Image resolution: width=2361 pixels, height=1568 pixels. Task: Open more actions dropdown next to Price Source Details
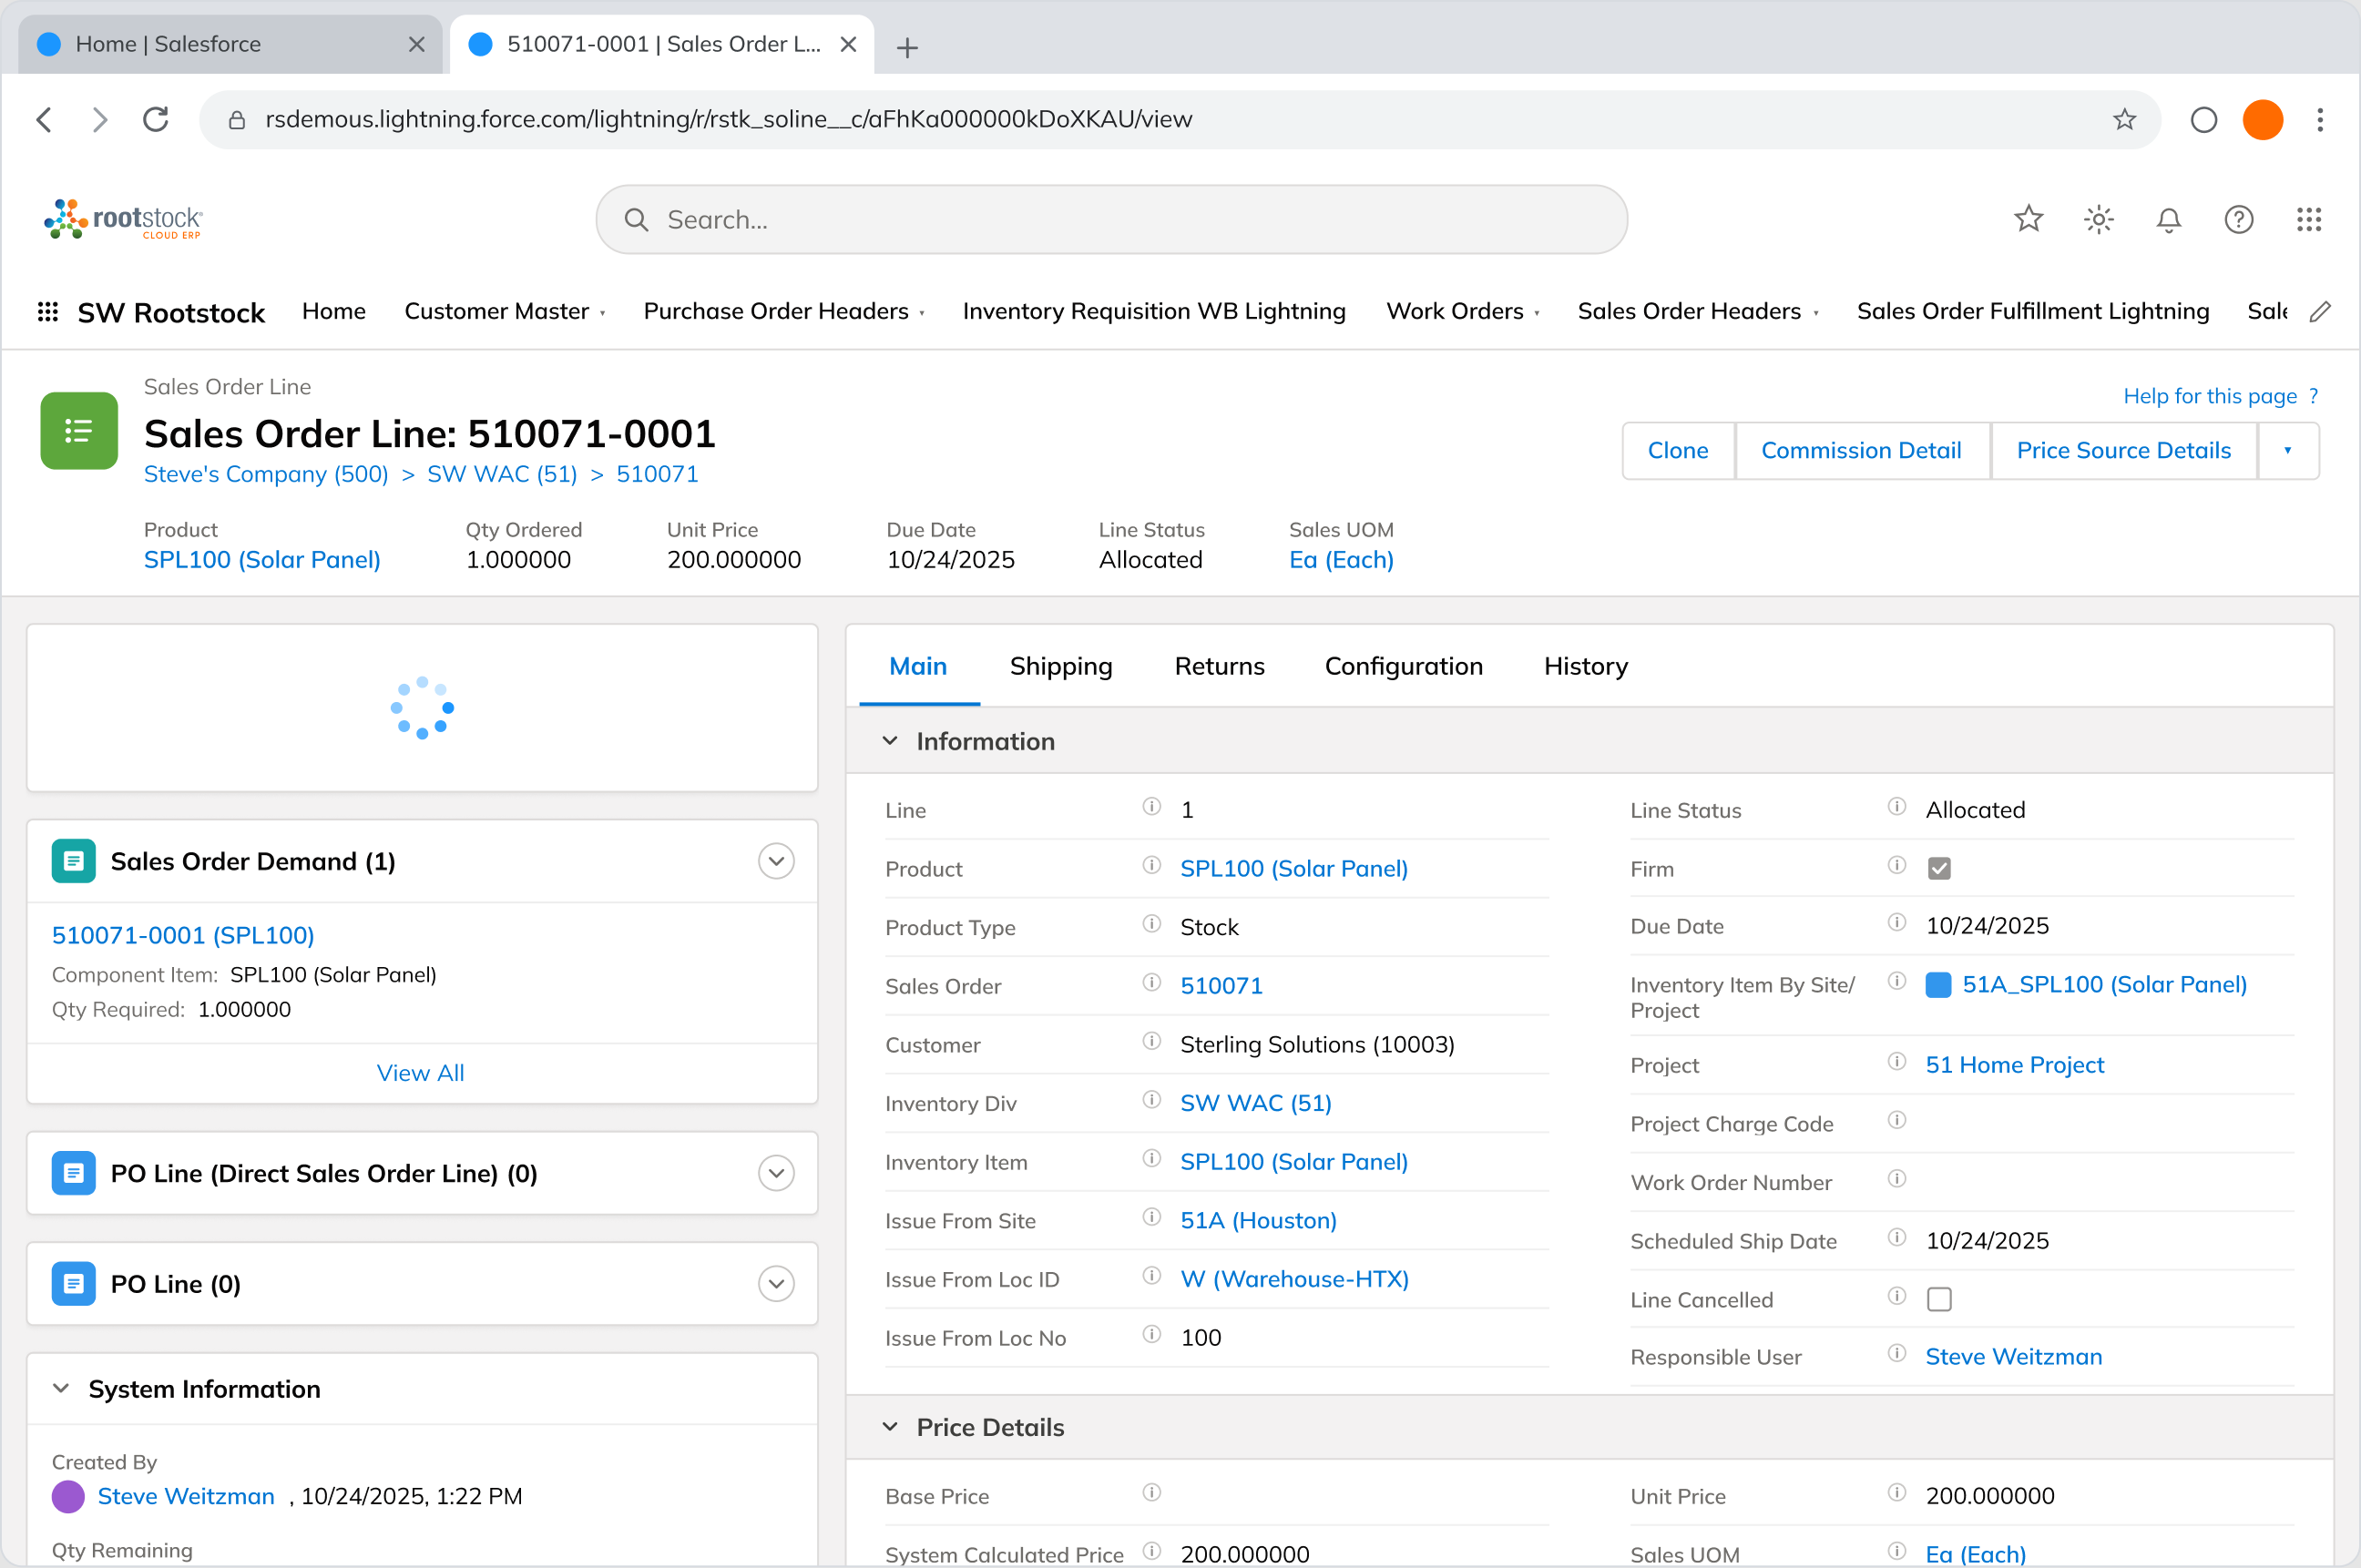pos(2288,451)
